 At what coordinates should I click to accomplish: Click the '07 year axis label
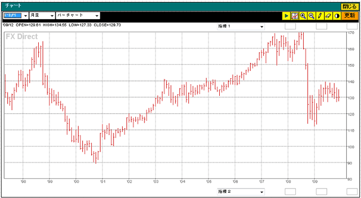[262, 182]
